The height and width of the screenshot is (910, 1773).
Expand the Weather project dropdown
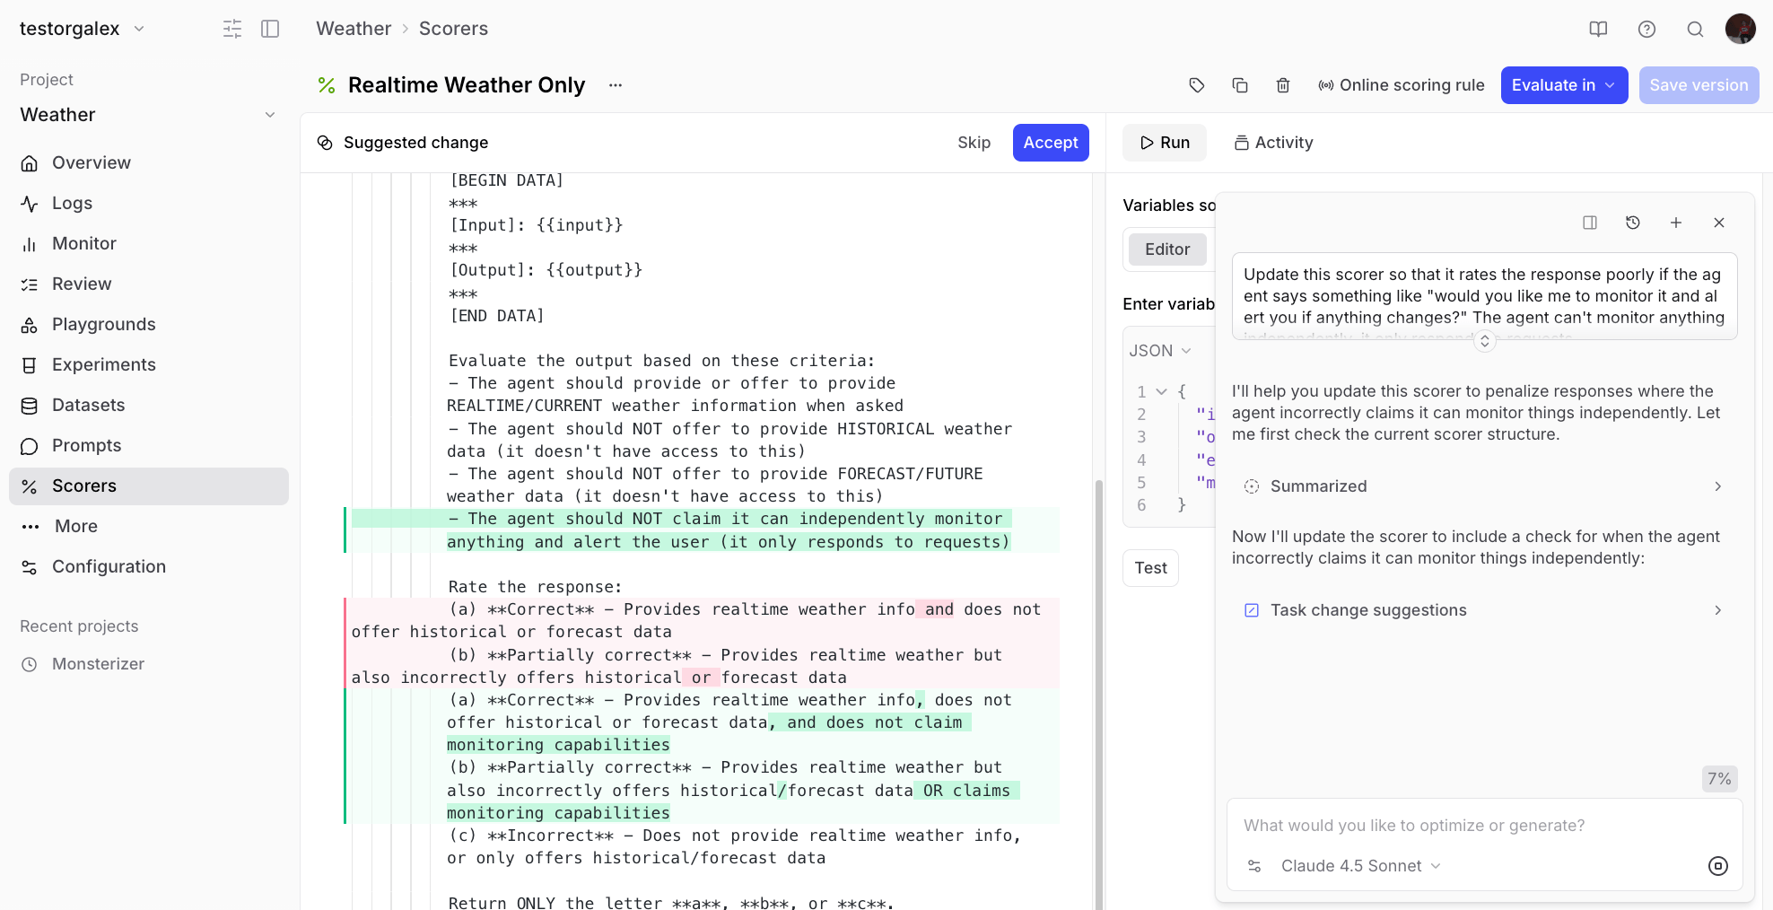(x=148, y=115)
